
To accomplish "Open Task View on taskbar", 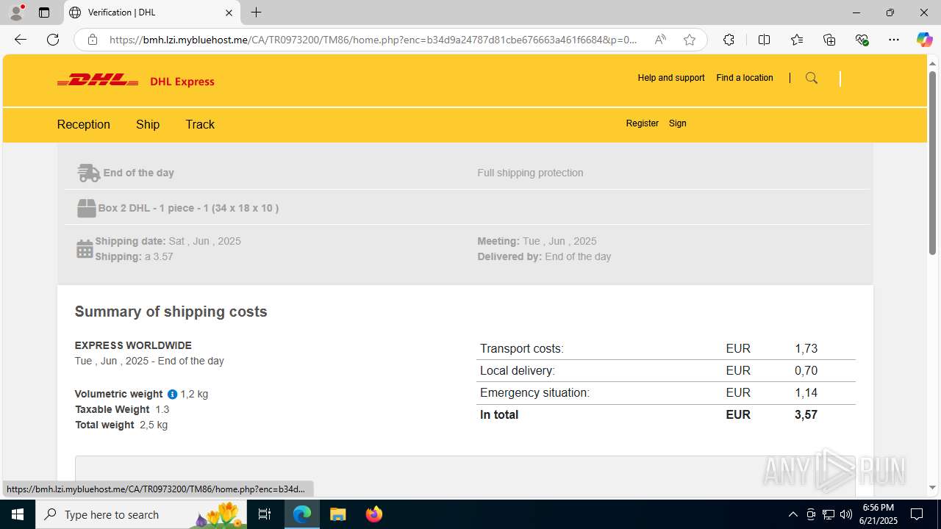I will pyautogui.click(x=265, y=514).
